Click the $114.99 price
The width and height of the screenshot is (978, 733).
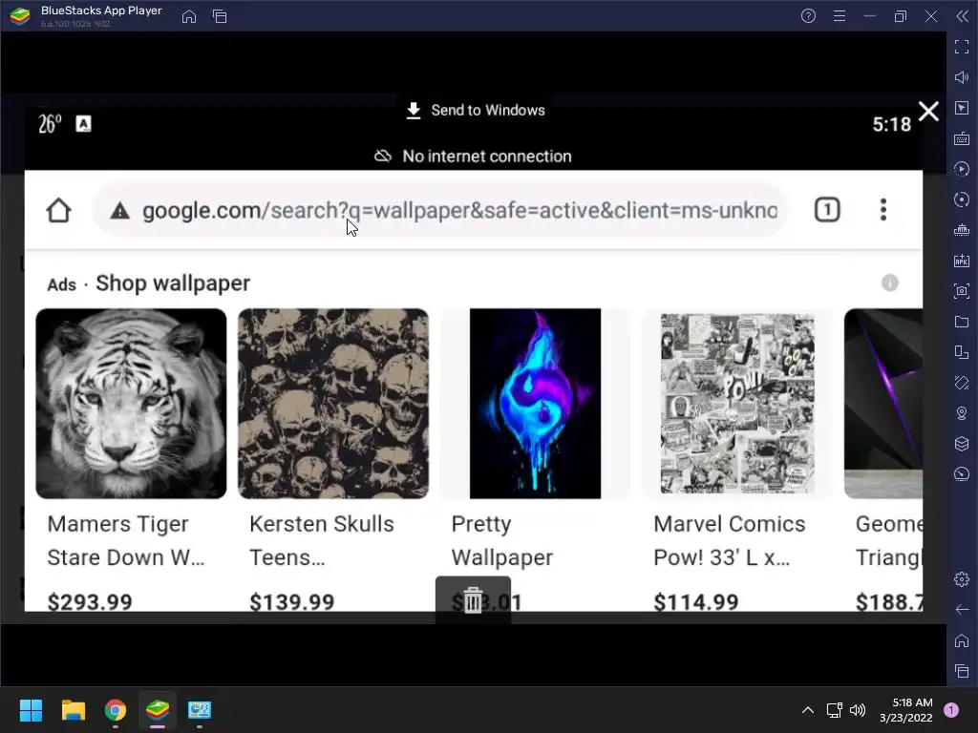pyautogui.click(x=696, y=602)
